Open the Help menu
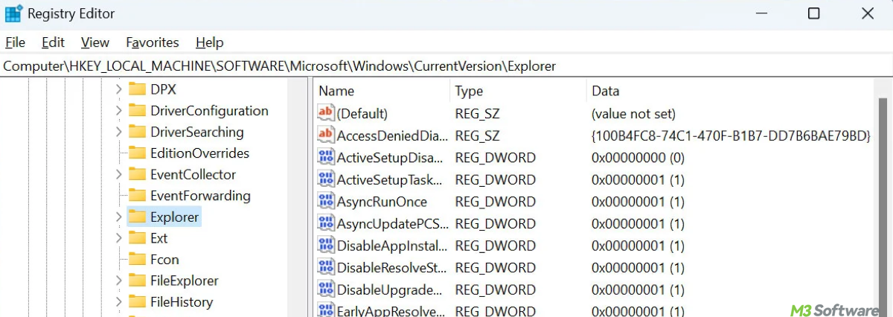The width and height of the screenshot is (893, 317). 210,42
